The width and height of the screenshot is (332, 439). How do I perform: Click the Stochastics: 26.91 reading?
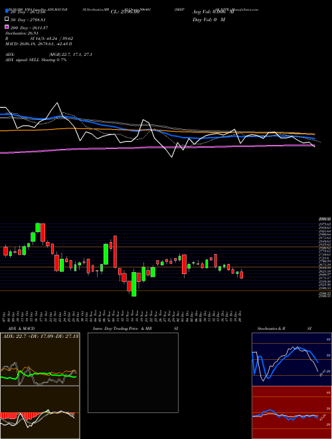(x=21, y=33)
